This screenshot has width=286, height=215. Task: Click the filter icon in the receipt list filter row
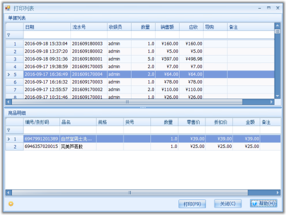[x=9, y=35]
